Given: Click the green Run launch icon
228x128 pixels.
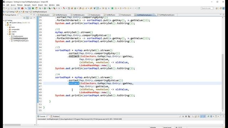Looking at the screenshot, I should pyautogui.click(x=45, y=8).
